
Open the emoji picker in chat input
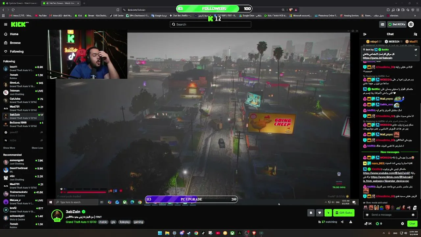point(413,215)
